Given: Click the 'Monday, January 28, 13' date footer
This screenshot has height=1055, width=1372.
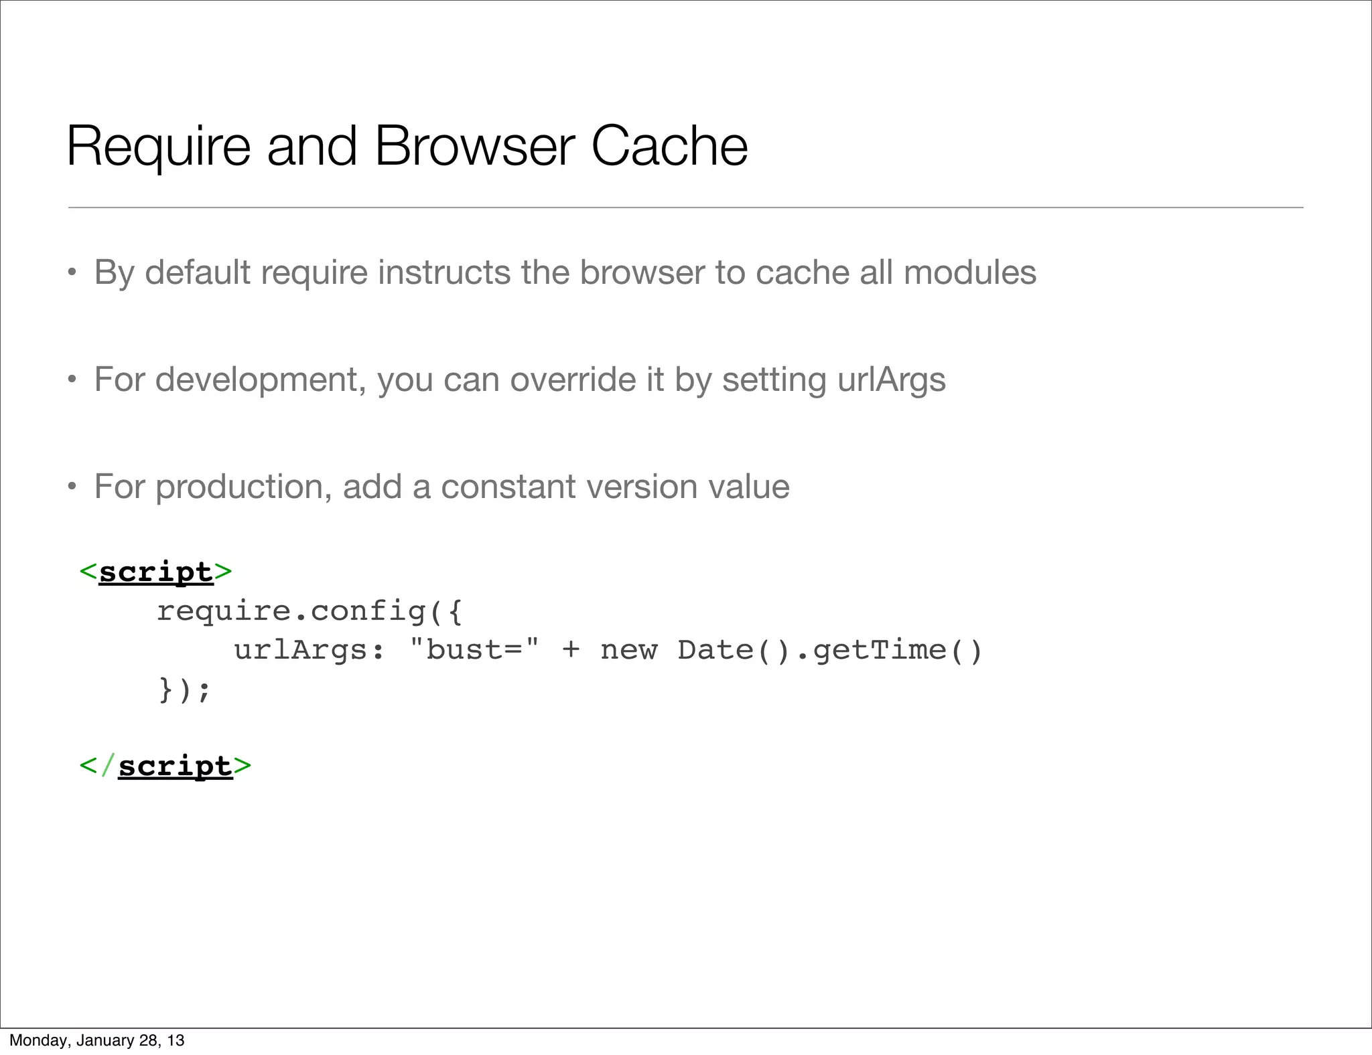Looking at the screenshot, I should coord(96,1040).
